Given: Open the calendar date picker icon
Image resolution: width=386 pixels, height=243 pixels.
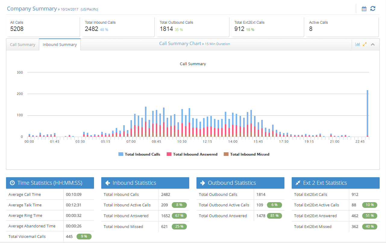Looking at the screenshot, I should tap(364, 9).
